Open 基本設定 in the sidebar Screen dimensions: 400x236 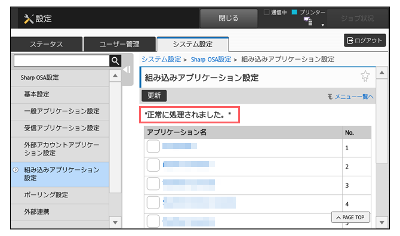60,94
